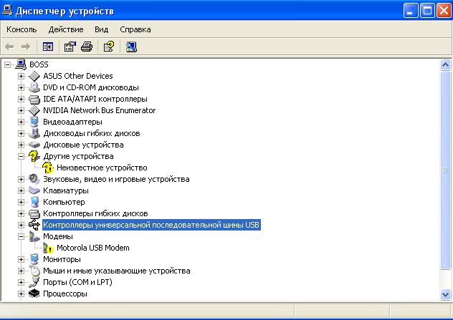This screenshot has height=320, width=453.
Task: Click the Процессоры chip icon
Action: pos(34,294)
